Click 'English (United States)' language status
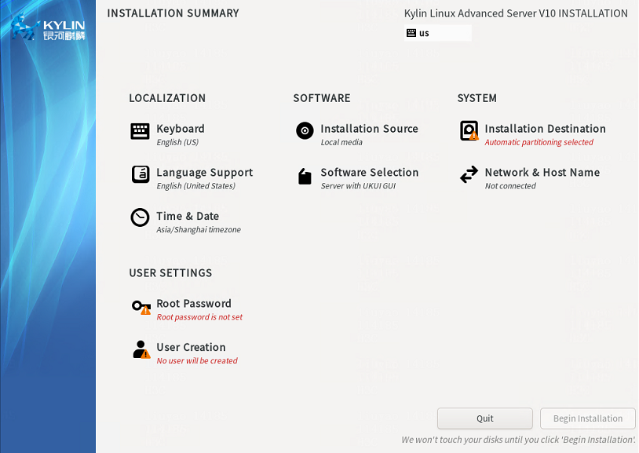639x453 pixels. [196, 186]
